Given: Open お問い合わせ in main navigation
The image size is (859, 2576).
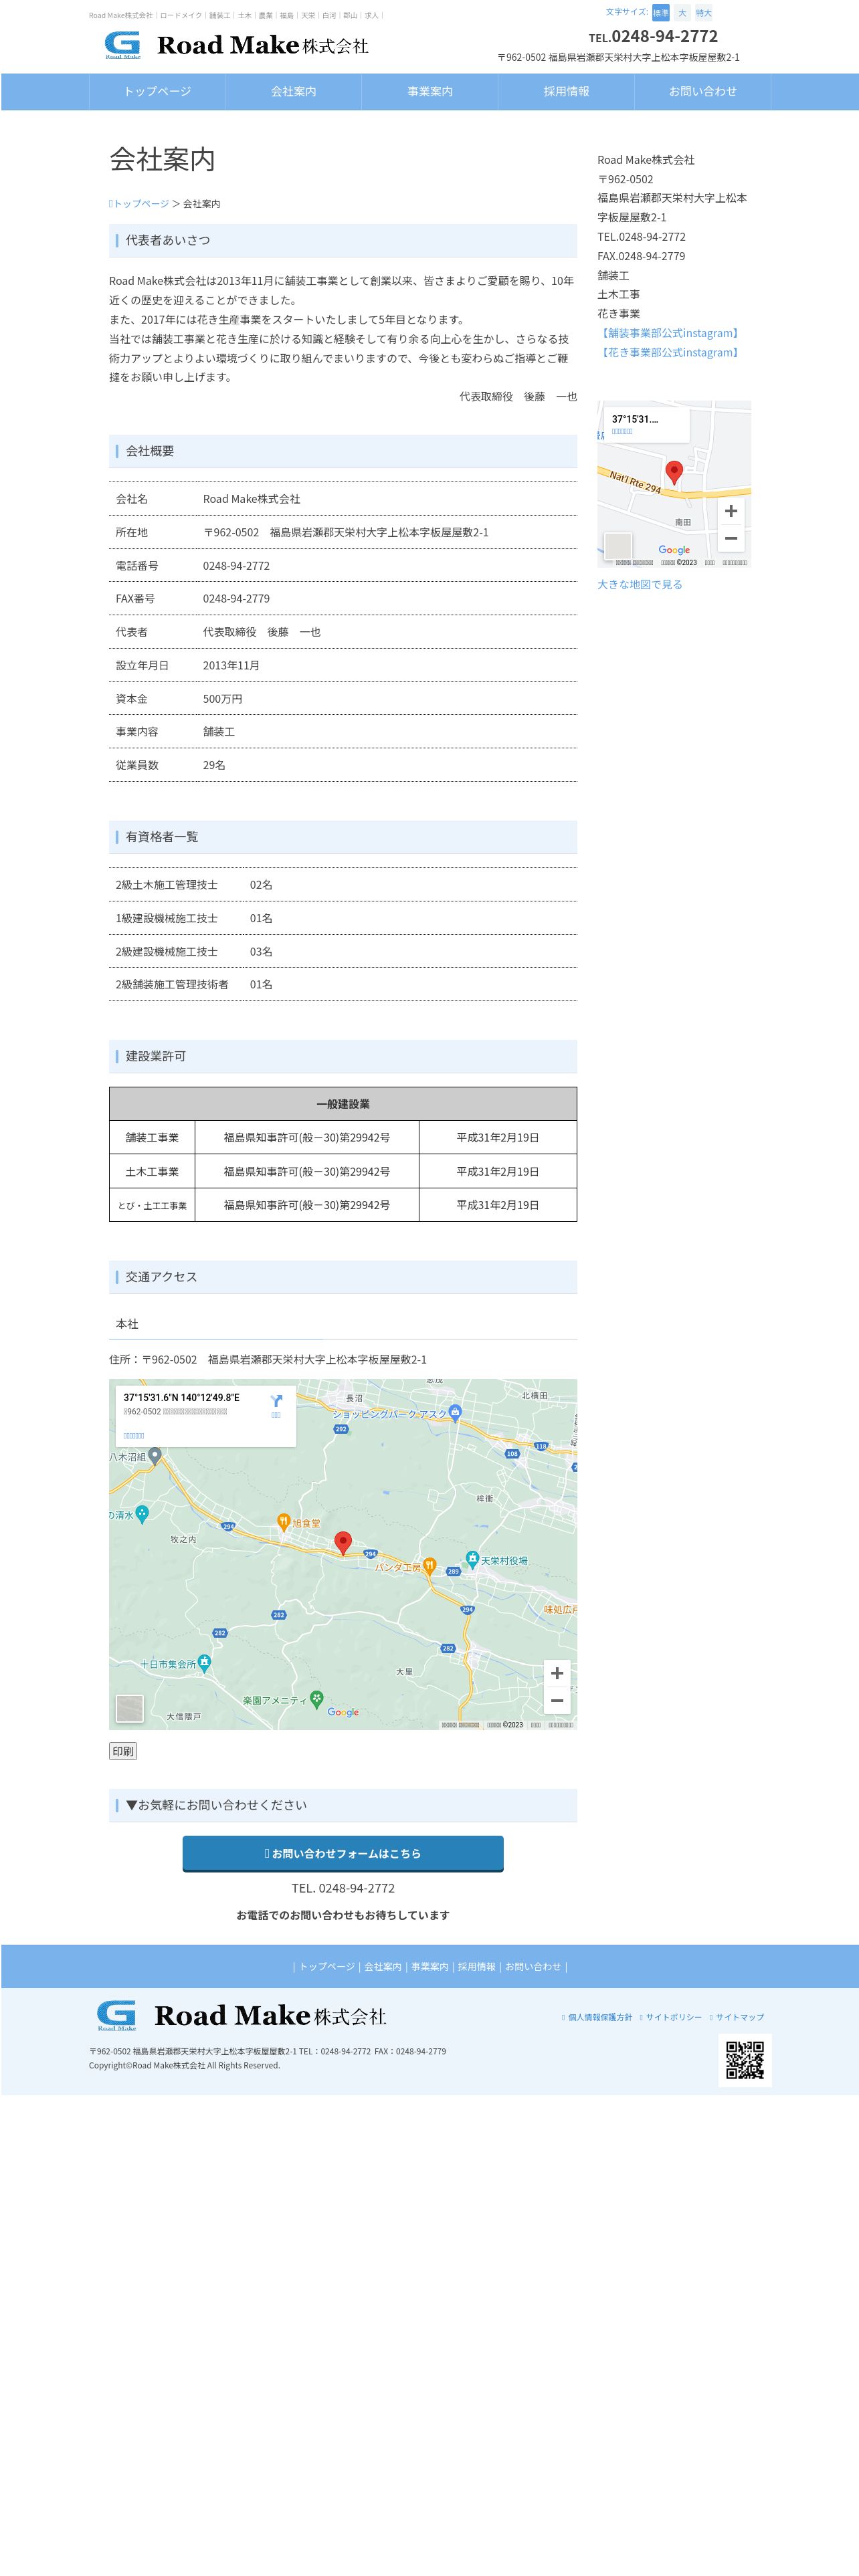Looking at the screenshot, I should coord(702,91).
